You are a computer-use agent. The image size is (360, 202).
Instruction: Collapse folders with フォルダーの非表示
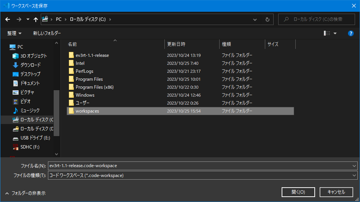point(25,193)
